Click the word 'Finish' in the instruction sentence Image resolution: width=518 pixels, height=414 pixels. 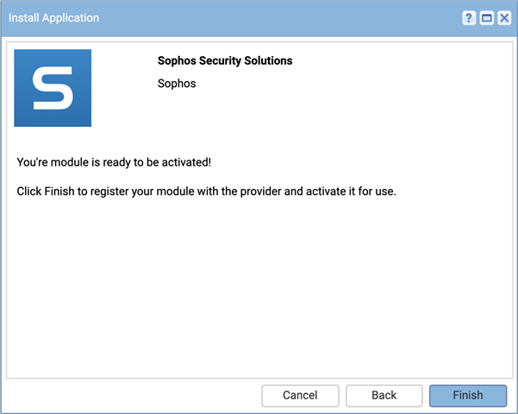coord(59,191)
